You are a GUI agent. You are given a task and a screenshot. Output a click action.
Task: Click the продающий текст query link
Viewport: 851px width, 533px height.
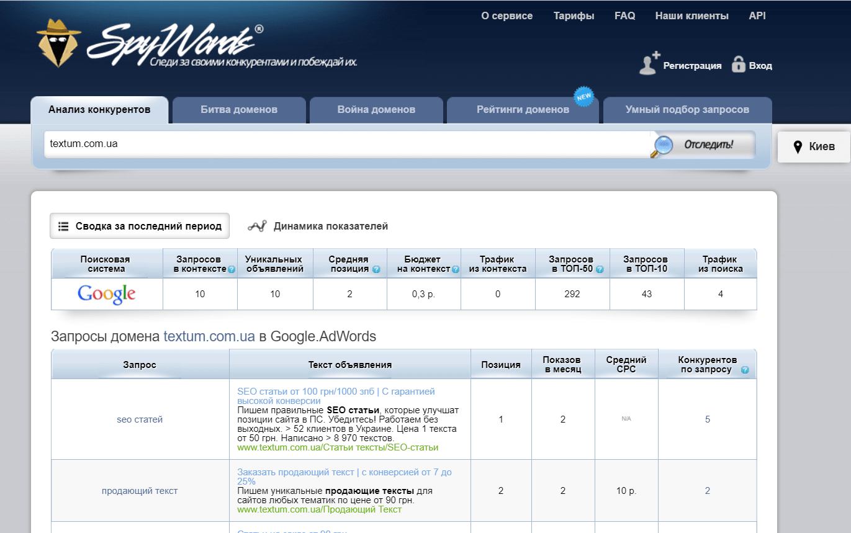click(x=140, y=491)
